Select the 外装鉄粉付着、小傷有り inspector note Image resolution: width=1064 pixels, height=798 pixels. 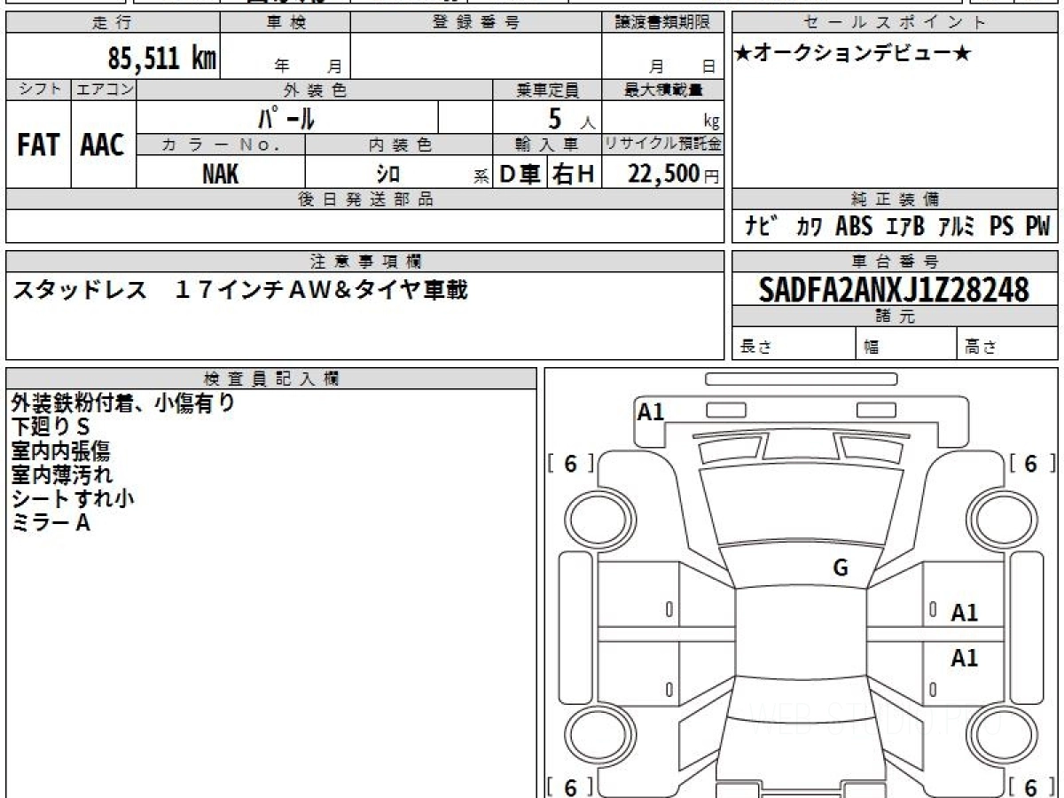click(x=123, y=403)
